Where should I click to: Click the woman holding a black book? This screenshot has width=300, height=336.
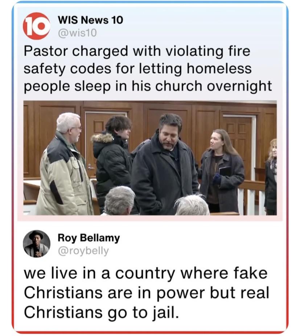(221, 170)
